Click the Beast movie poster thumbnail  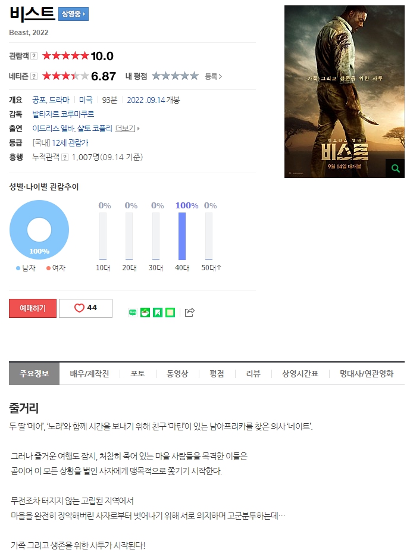point(344,91)
